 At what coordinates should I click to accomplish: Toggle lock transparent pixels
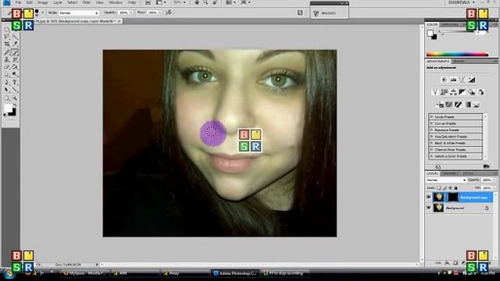(x=439, y=188)
